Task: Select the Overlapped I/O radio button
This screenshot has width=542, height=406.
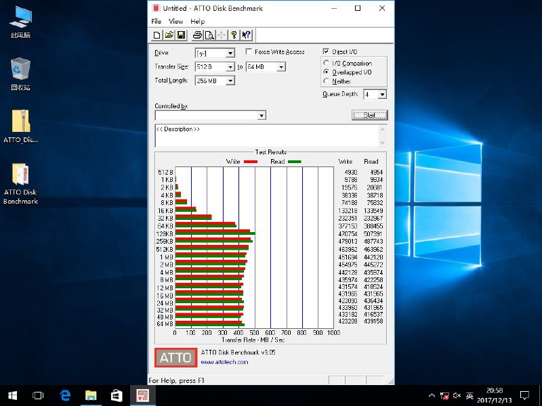Action: tap(326, 72)
